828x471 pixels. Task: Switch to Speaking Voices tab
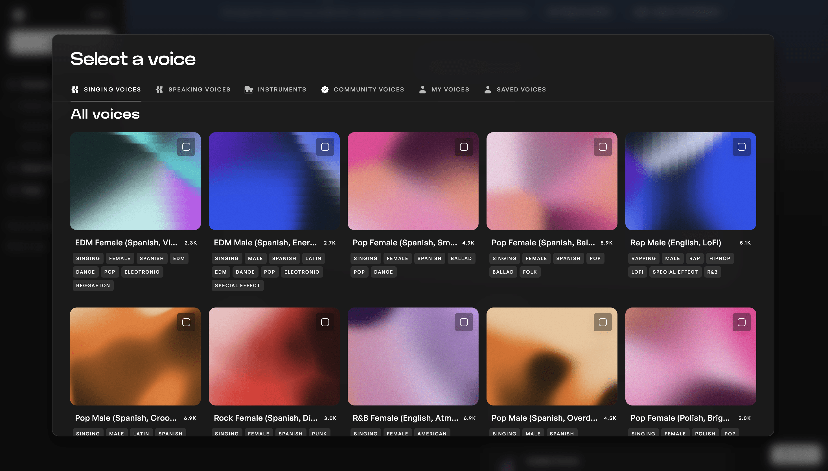pos(193,90)
